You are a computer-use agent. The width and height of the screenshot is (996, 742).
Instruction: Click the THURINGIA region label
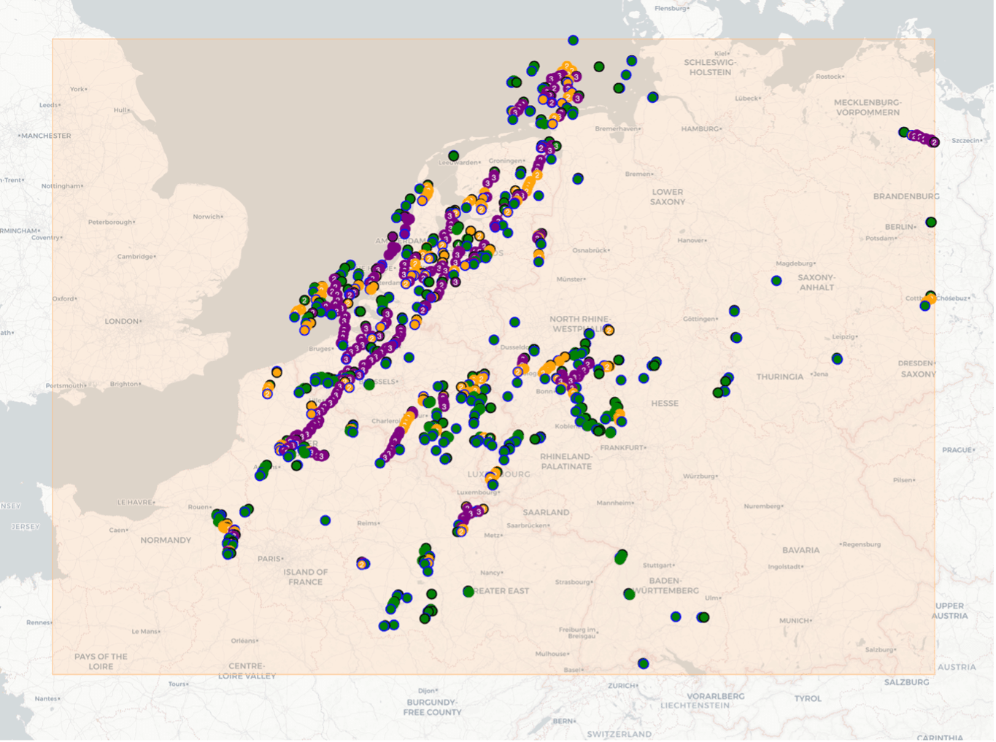pos(780,377)
